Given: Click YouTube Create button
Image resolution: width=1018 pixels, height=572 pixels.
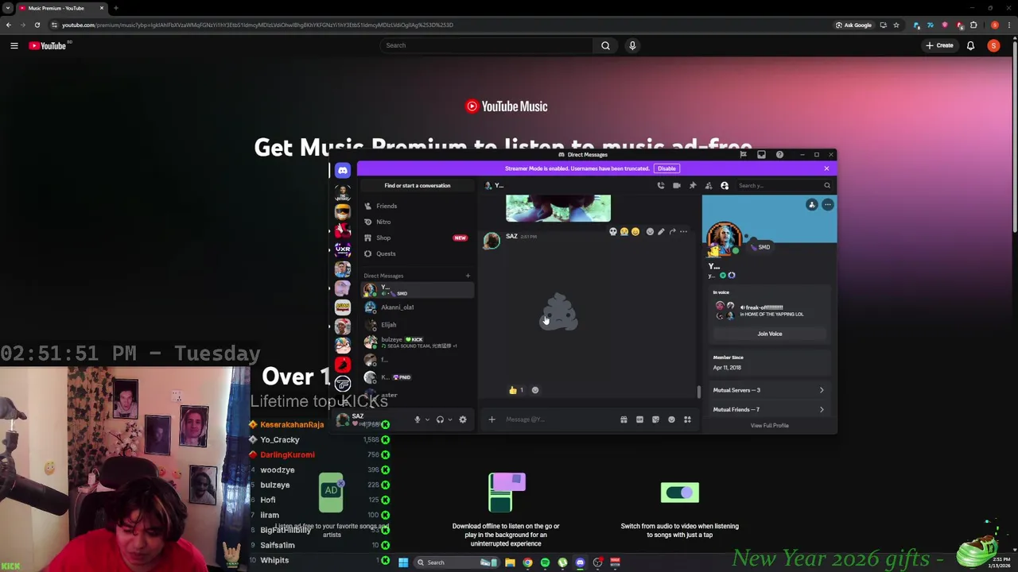Looking at the screenshot, I should 939,45.
